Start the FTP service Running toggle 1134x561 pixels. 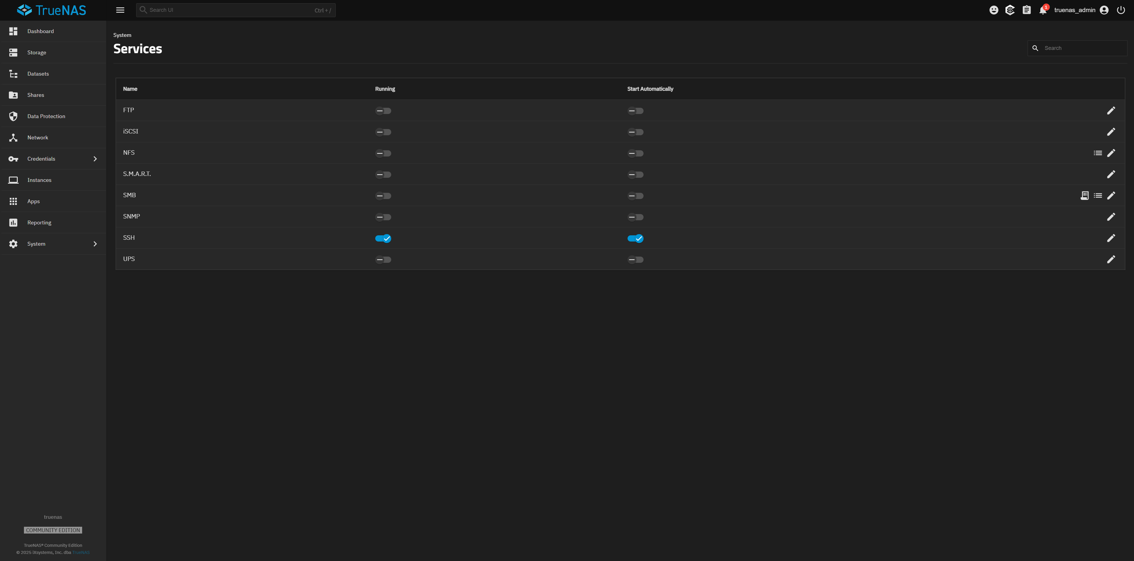click(383, 111)
